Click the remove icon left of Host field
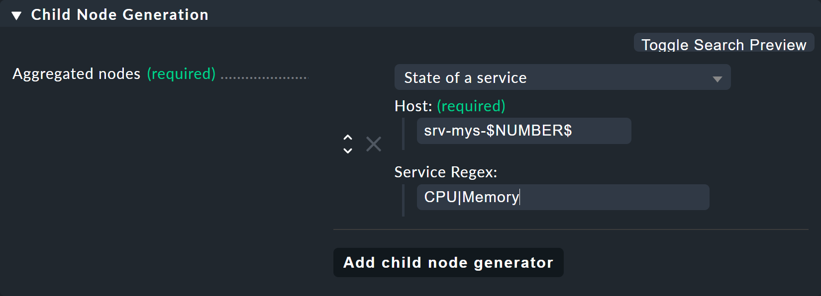 [373, 144]
